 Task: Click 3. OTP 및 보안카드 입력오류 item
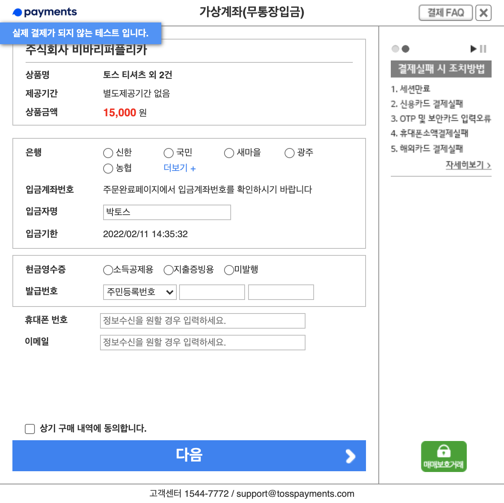point(441,119)
